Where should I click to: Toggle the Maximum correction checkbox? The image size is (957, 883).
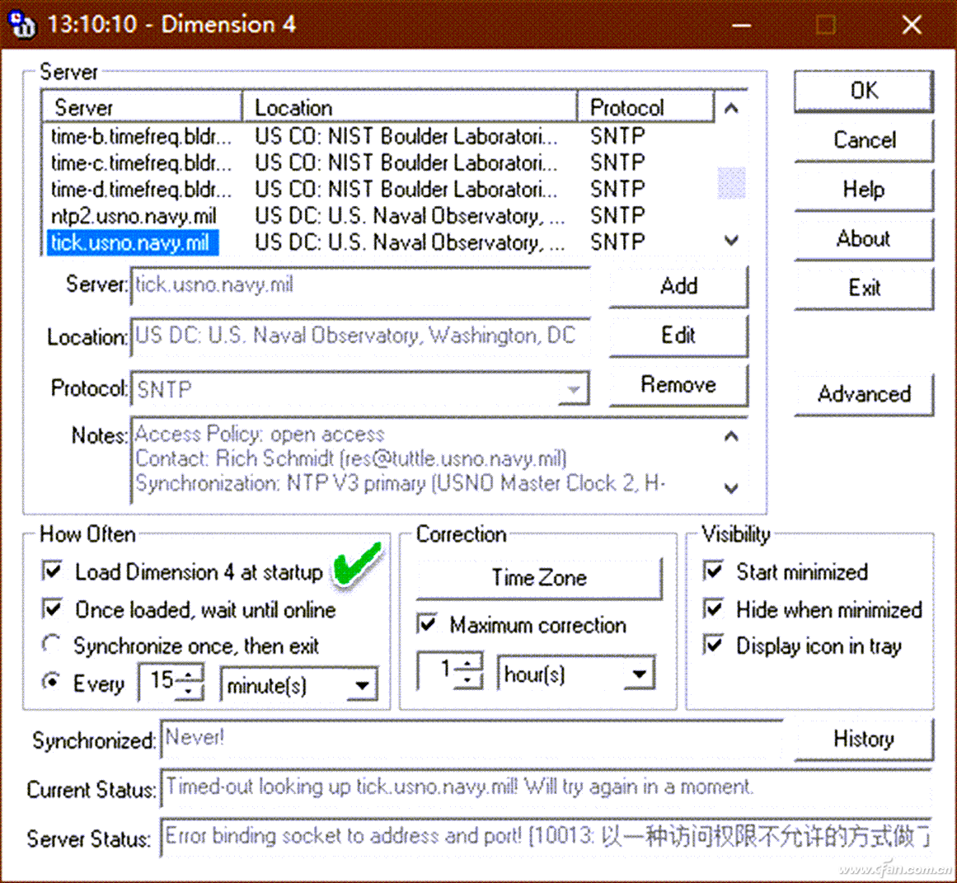pos(427,624)
